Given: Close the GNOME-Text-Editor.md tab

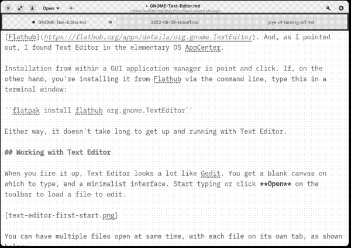Looking at the screenshot, I should [111, 22].
